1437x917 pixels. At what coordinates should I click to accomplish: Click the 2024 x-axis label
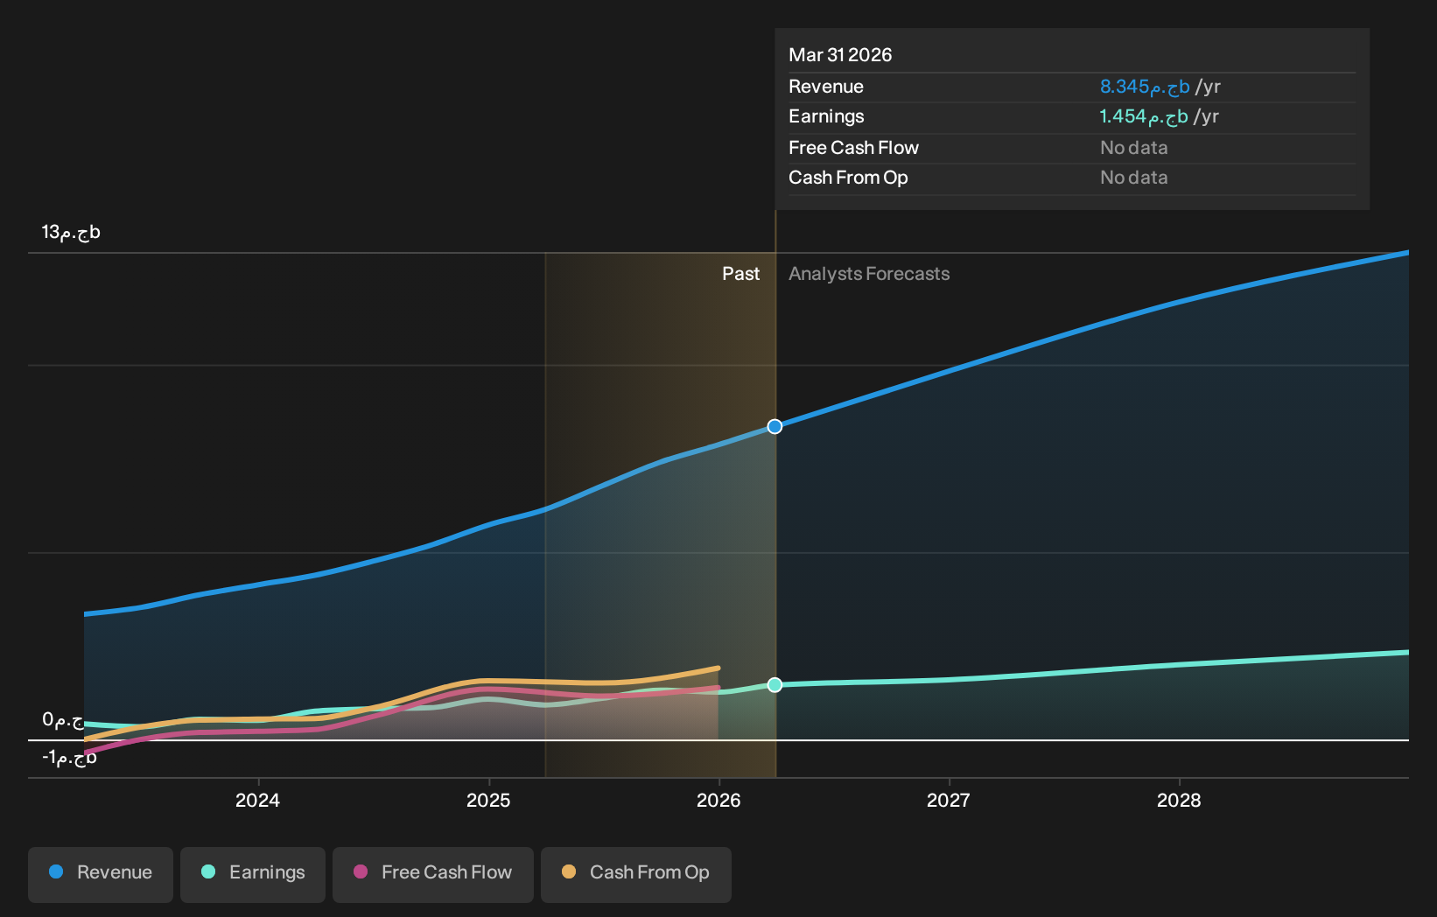click(257, 801)
